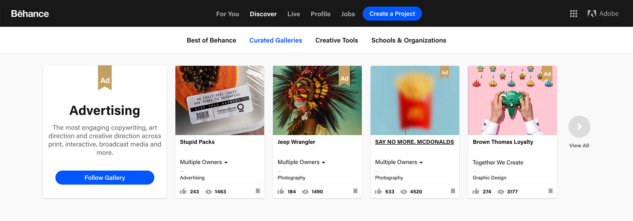This screenshot has width=633, height=221.
Task: Switch to Creative Tools tab
Action: click(337, 40)
